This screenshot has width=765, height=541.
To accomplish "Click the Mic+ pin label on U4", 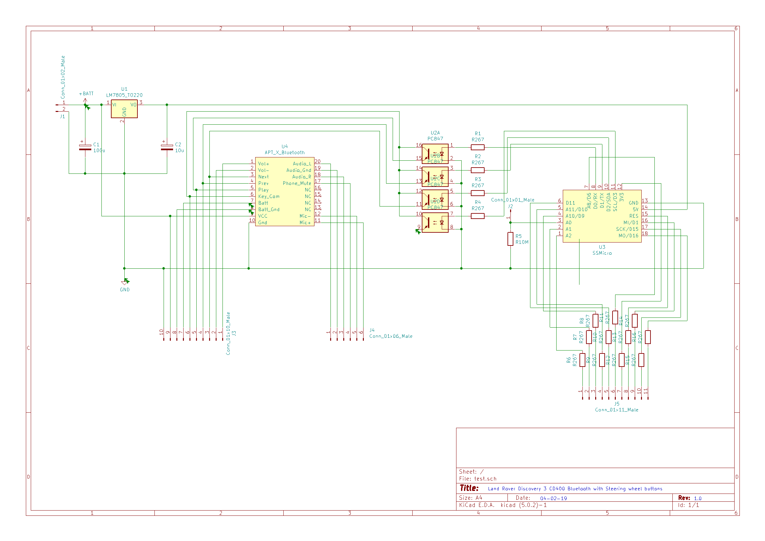I will click(305, 223).
